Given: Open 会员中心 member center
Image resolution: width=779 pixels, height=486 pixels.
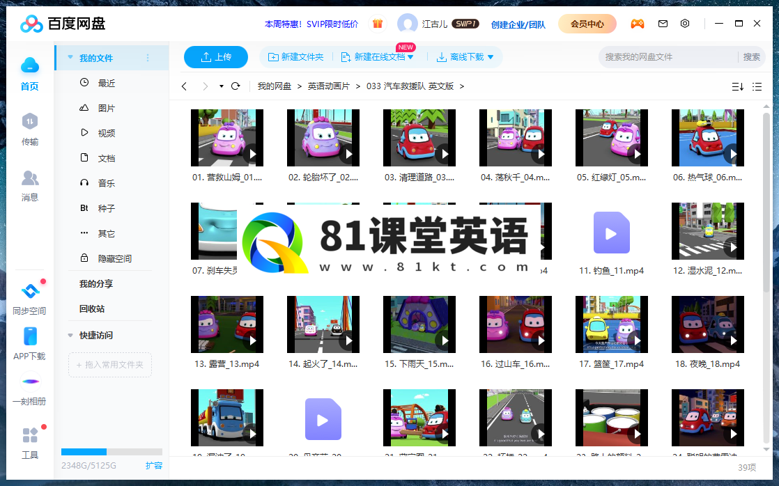Looking at the screenshot, I should (x=587, y=24).
